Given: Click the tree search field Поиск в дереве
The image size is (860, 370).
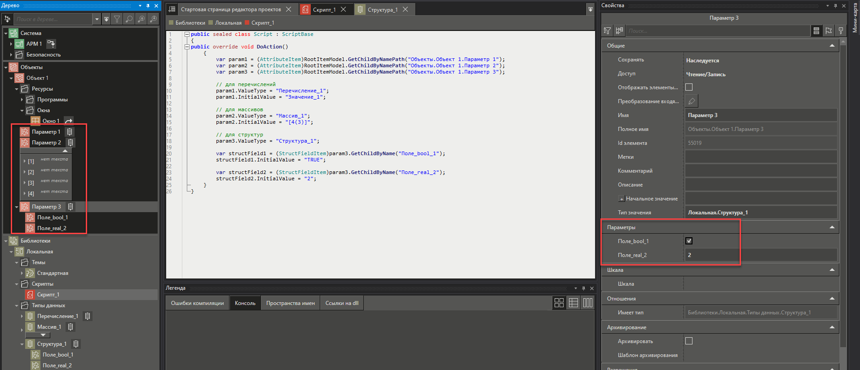Looking at the screenshot, I should pyautogui.click(x=53, y=19).
